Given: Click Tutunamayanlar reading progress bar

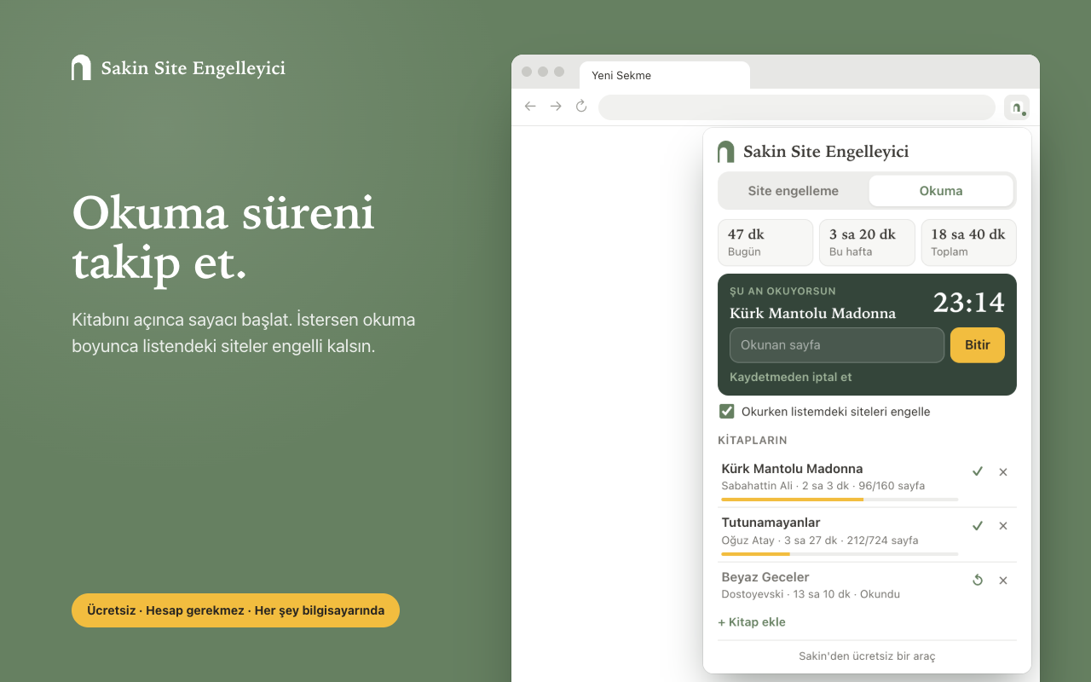Looking at the screenshot, I should (840, 554).
